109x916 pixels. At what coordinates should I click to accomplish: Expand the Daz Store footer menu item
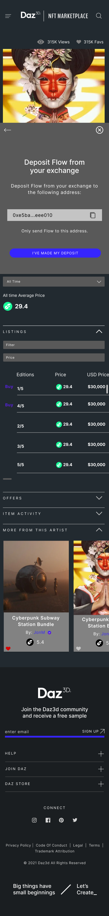click(x=54, y=784)
